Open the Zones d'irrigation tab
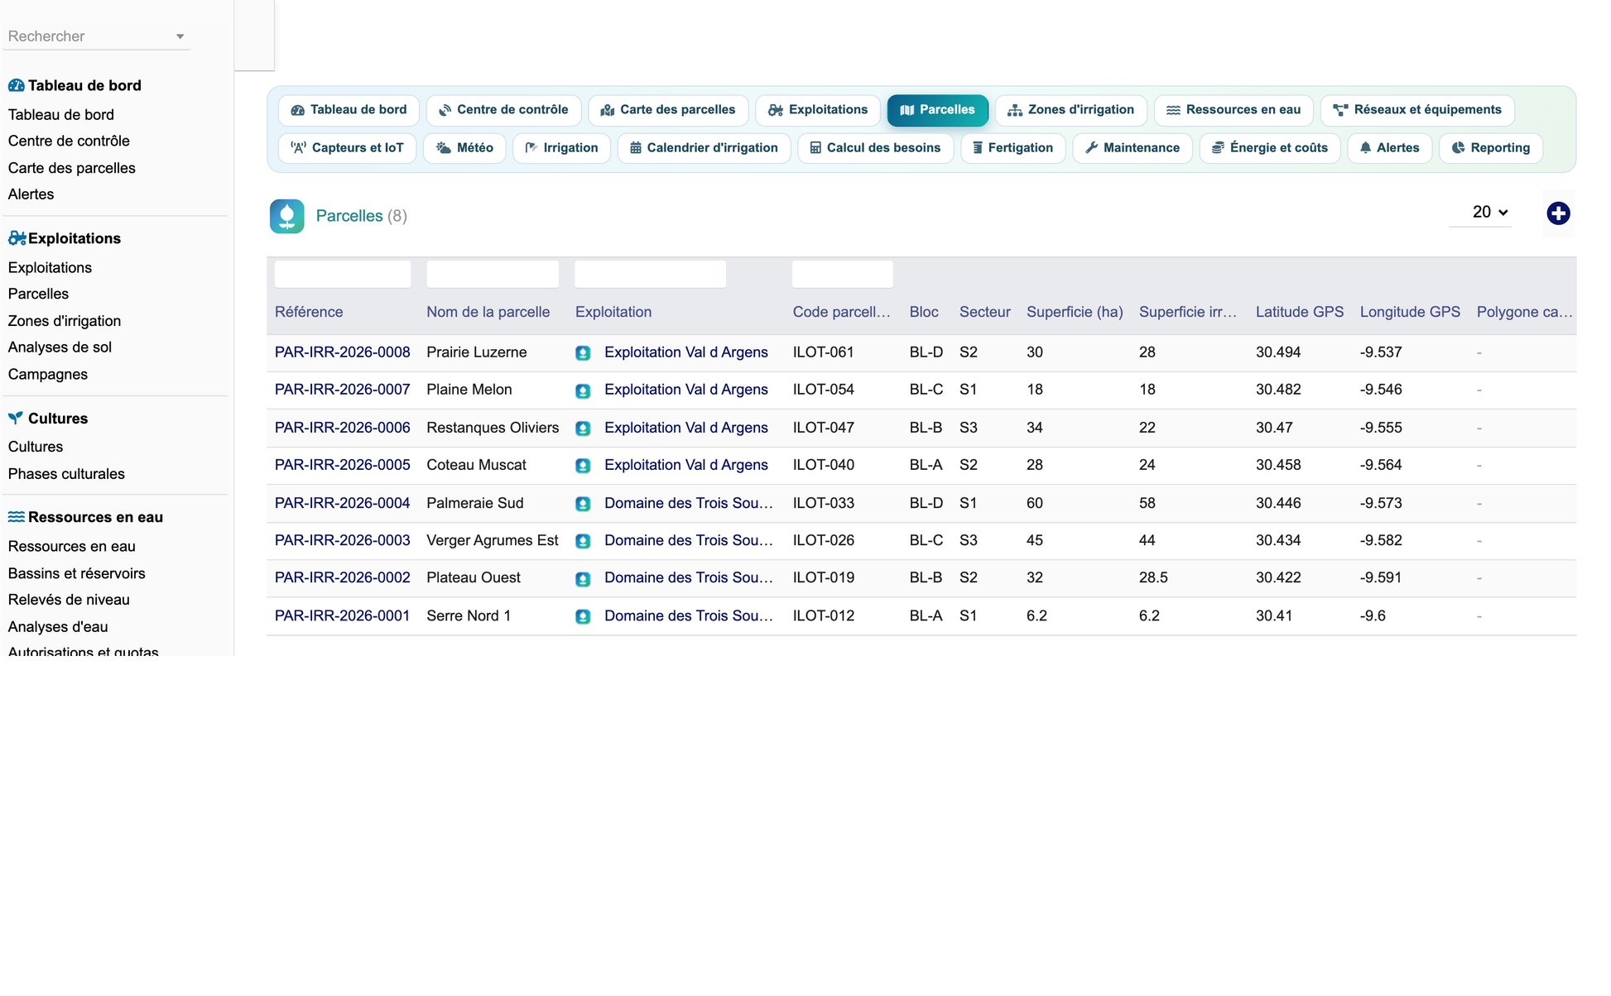 [1070, 110]
